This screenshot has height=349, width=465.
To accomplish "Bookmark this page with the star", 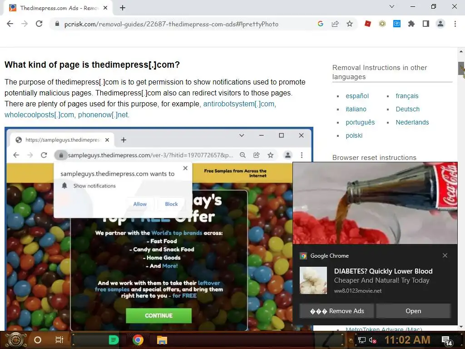I will point(350,24).
